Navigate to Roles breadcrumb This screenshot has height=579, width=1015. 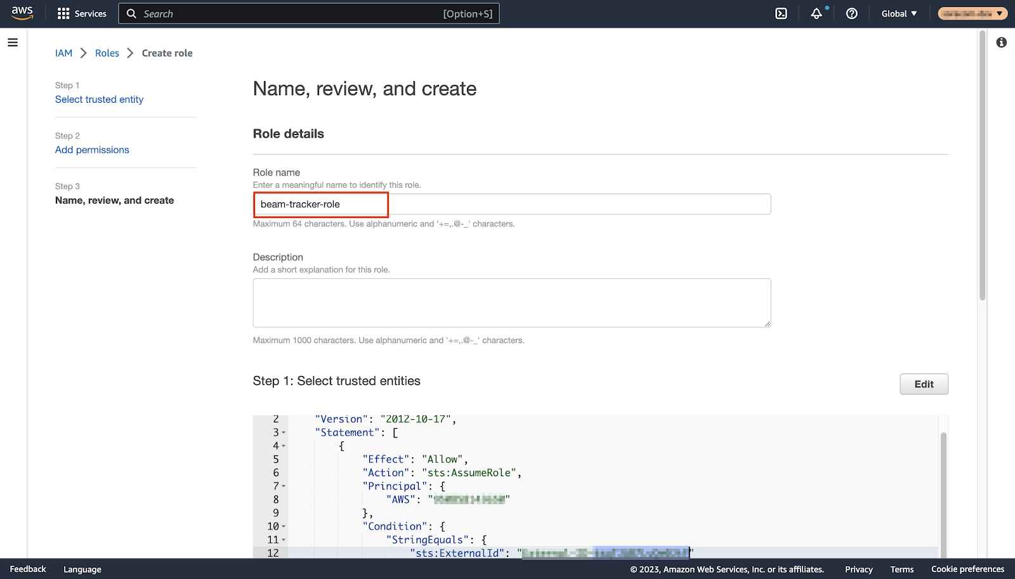(107, 53)
